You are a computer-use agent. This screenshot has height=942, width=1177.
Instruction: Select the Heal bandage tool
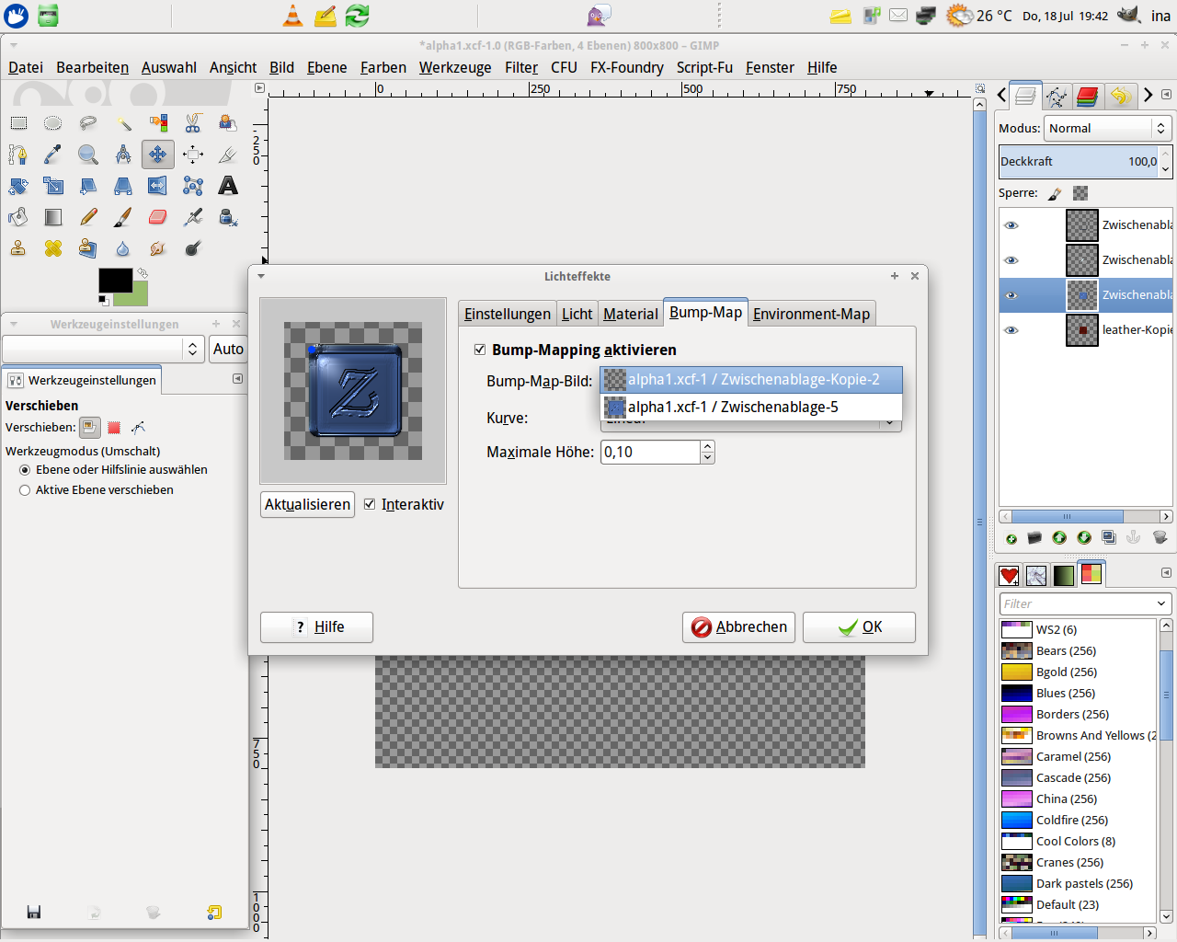click(53, 248)
